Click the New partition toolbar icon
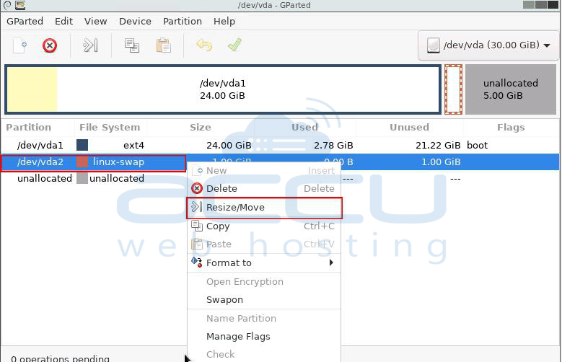The width and height of the screenshot is (562, 362). 19,45
